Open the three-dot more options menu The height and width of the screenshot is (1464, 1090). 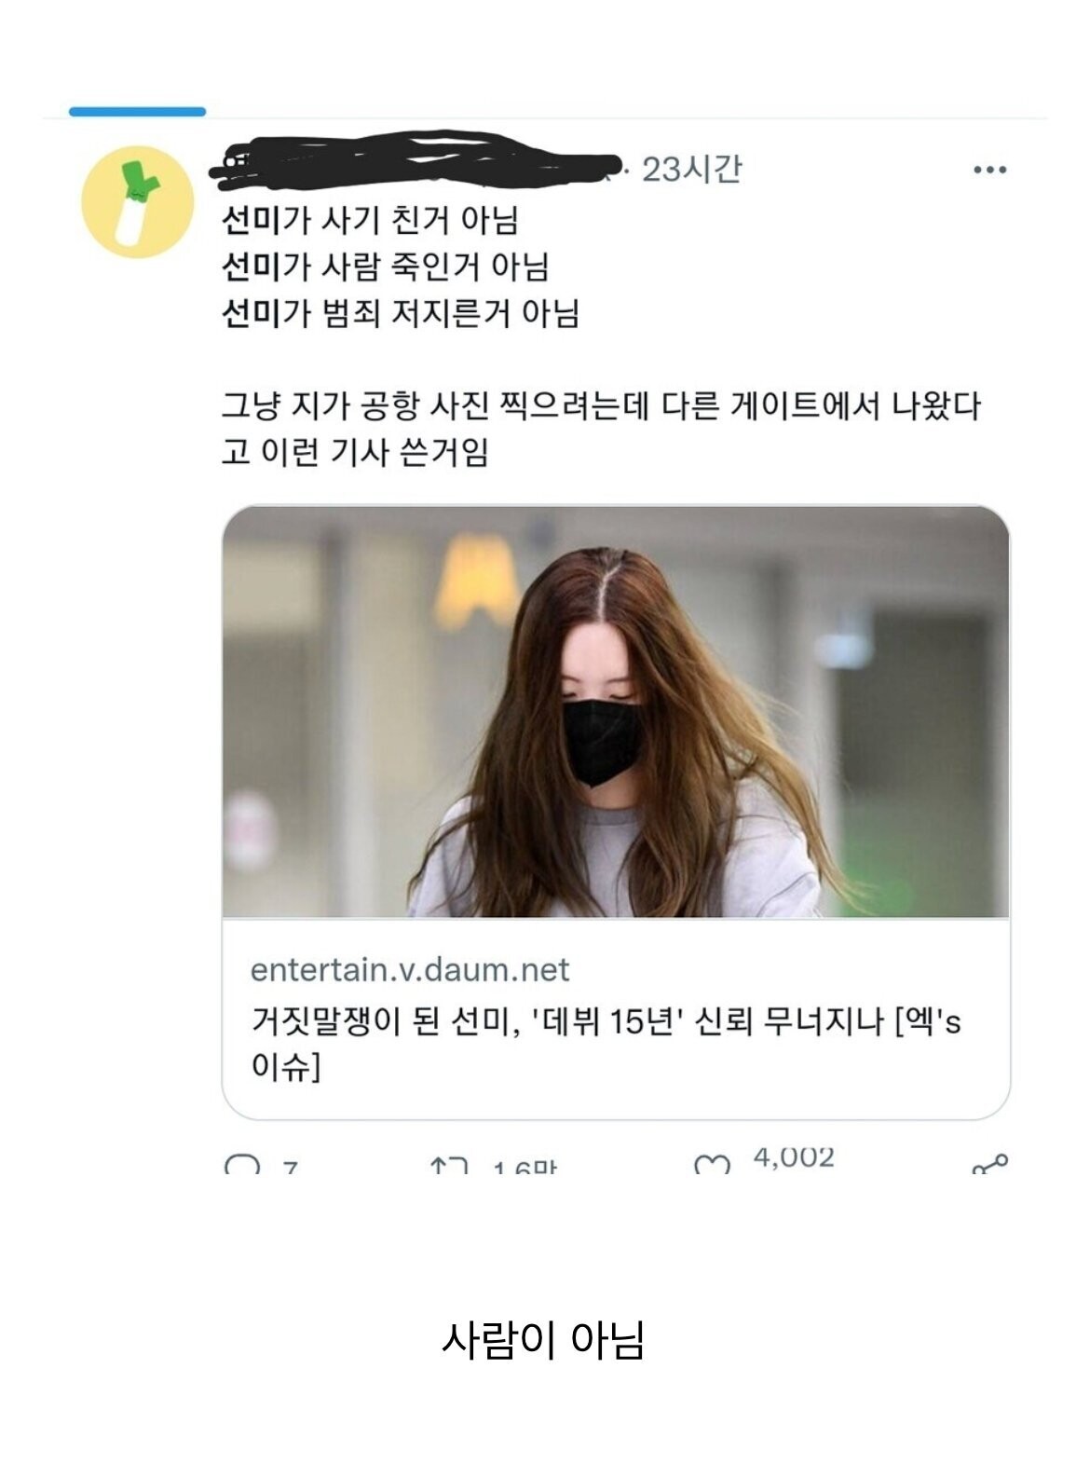989,170
